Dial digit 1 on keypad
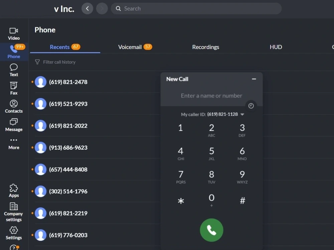Viewport: 334px width, 250px height. [x=180, y=128]
